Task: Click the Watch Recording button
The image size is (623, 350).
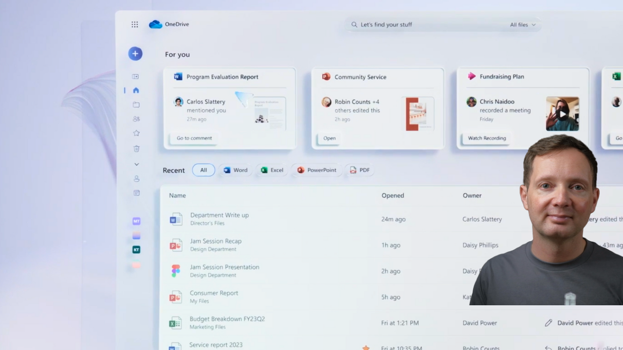Action: tap(487, 138)
